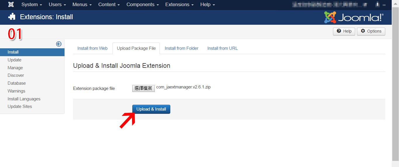Click the Help button in the toolbar
399x167 pixels.
coord(344,31)
